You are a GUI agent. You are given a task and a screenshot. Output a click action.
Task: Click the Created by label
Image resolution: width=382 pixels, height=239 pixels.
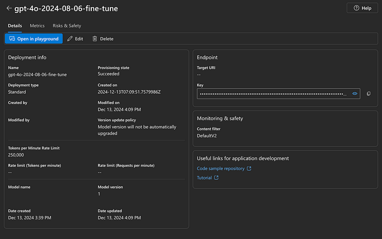[18, 103]
